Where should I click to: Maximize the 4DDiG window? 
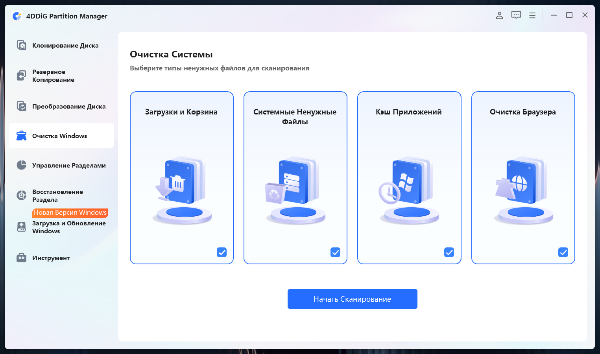coord(569,15)
